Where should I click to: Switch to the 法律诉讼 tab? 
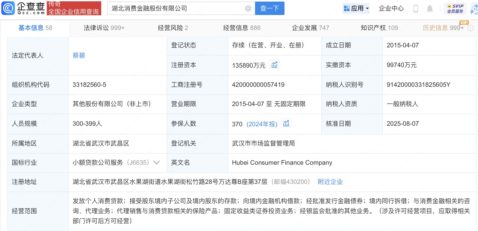click(104, 28)
